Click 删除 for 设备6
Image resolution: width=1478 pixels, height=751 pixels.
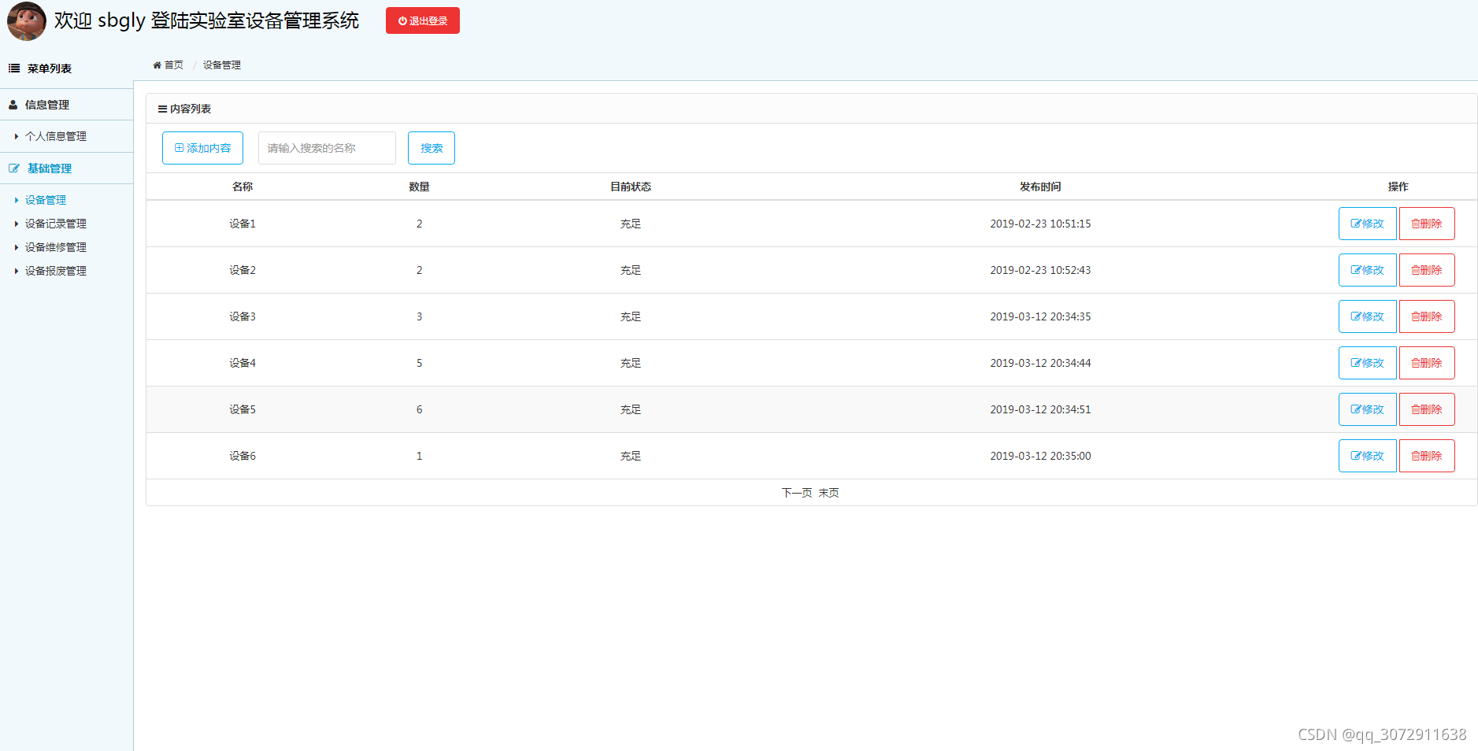(1427, 456)
